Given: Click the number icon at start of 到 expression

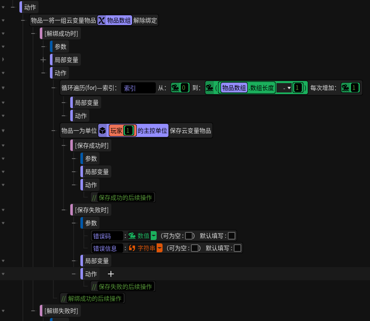Looking at the screenshot, I should [209, 88].
